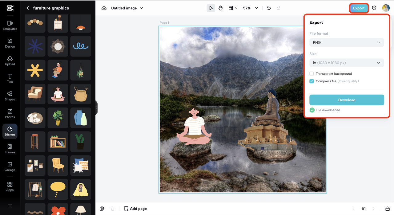Select the Stickers sidebar tab
The image size is (394, 215).
10,131
